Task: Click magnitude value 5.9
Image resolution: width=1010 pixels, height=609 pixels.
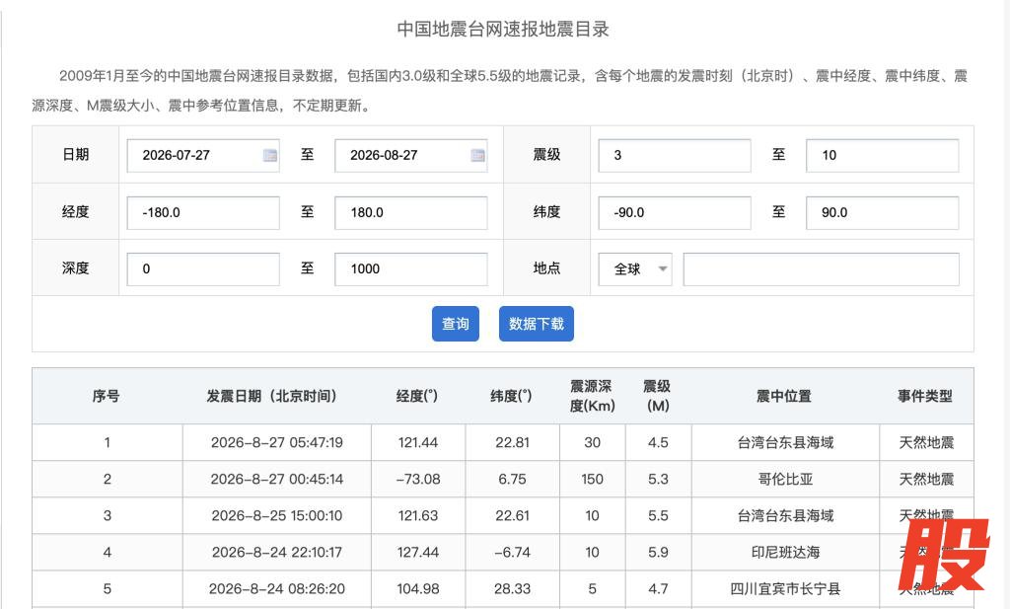Action: pos(658,553)
